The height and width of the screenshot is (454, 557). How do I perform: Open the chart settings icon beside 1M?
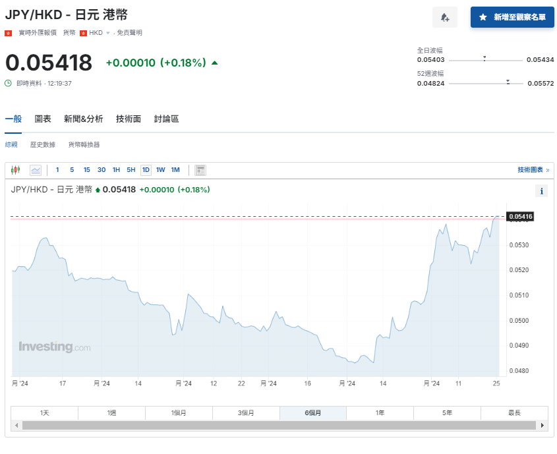point(200,170)
